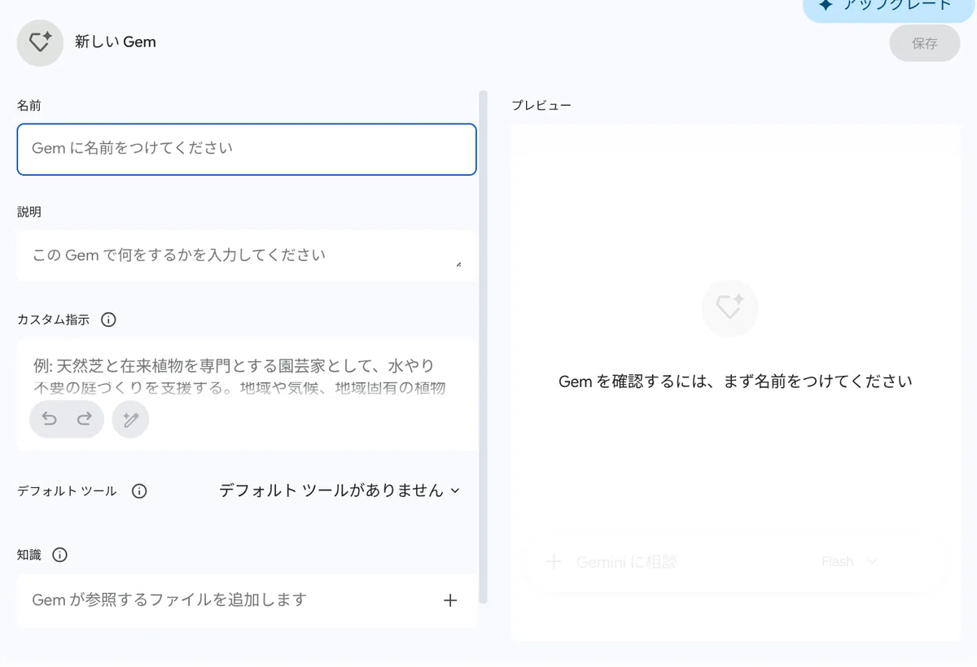The image size is (977, 667).
Task: Click the left panel vertical scrollbar
Action: click(484, 347)
